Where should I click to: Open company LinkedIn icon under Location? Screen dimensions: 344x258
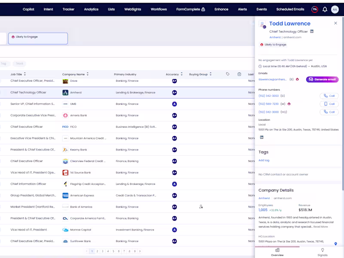[x=261, y=137]
